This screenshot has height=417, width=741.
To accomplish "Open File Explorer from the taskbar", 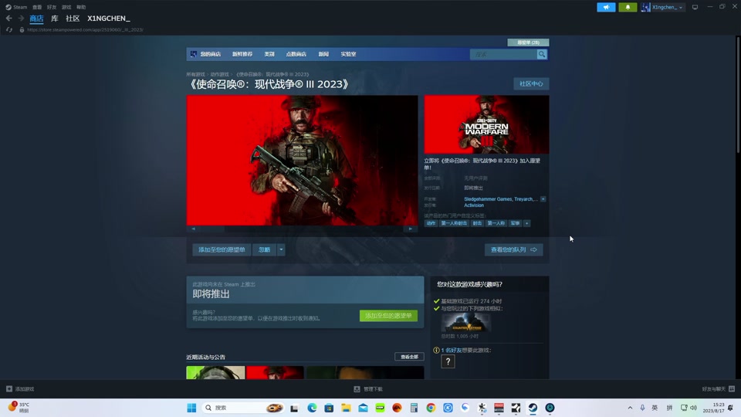I will point(346,408).
